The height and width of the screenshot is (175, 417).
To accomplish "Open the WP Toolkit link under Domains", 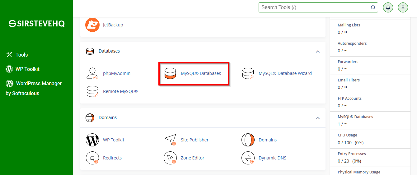I will coord(114,140).
